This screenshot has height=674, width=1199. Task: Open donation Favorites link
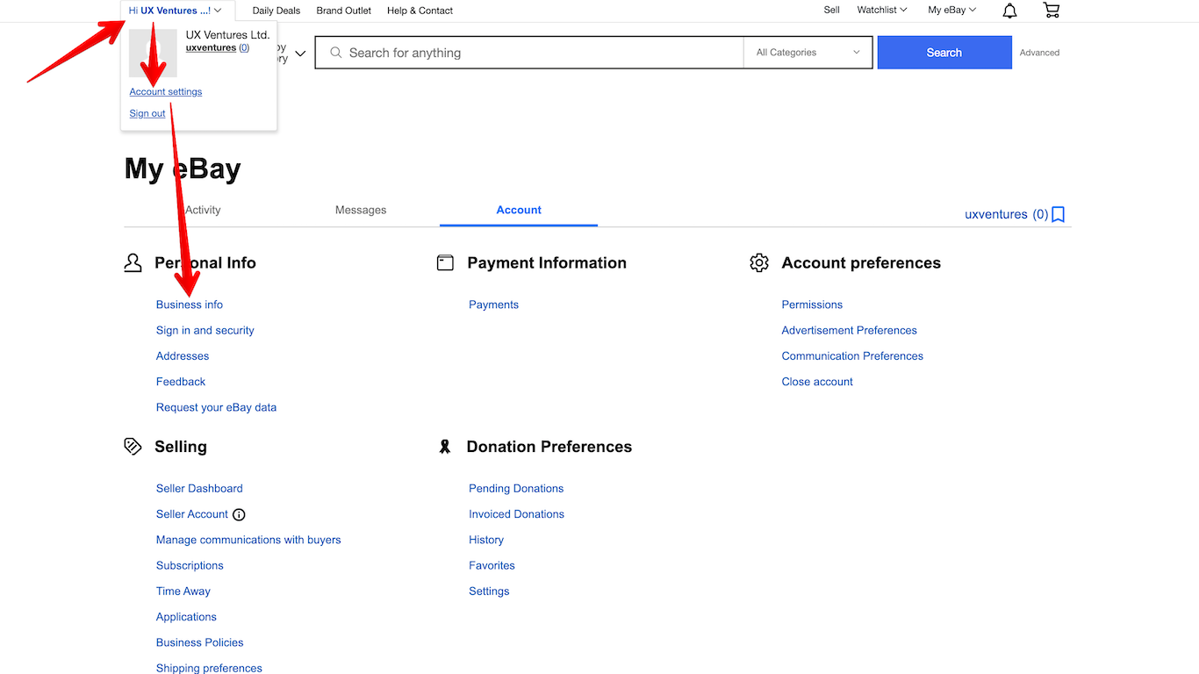492,566
